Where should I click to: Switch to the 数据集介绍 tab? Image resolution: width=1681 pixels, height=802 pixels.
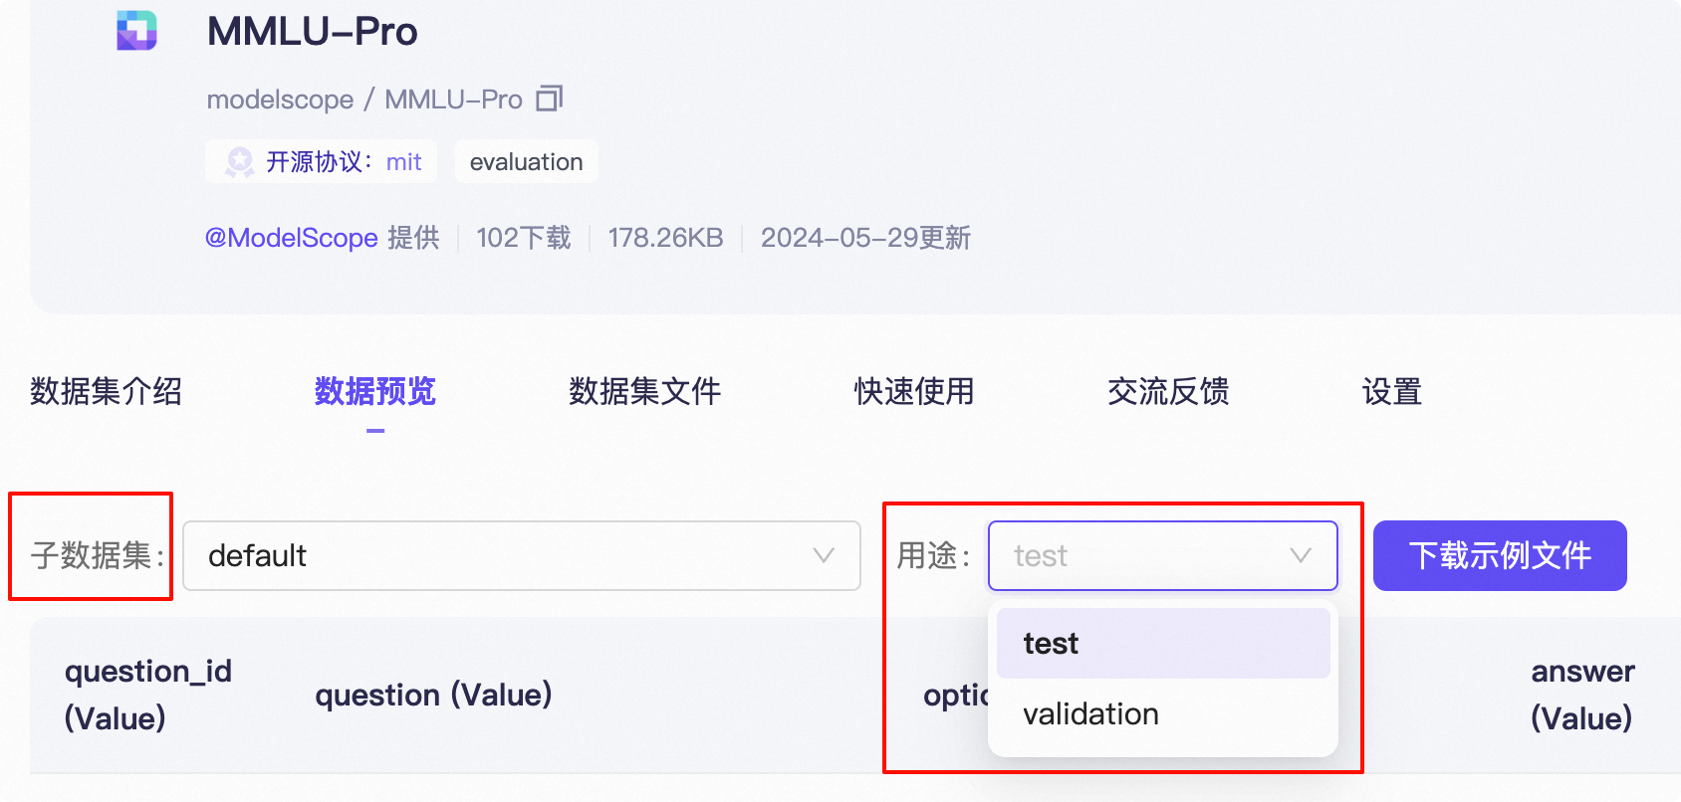(106, 391)
